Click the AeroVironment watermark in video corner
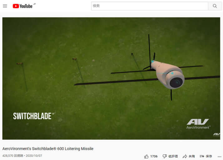 pyautogui.click(x=216, y=134)
